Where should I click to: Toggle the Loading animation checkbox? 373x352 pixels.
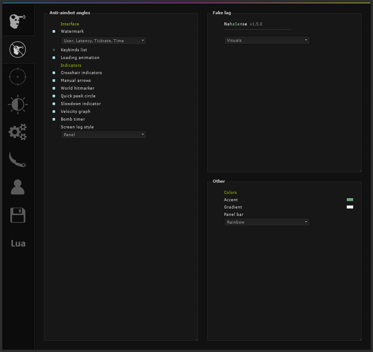[x=54, y=58]
